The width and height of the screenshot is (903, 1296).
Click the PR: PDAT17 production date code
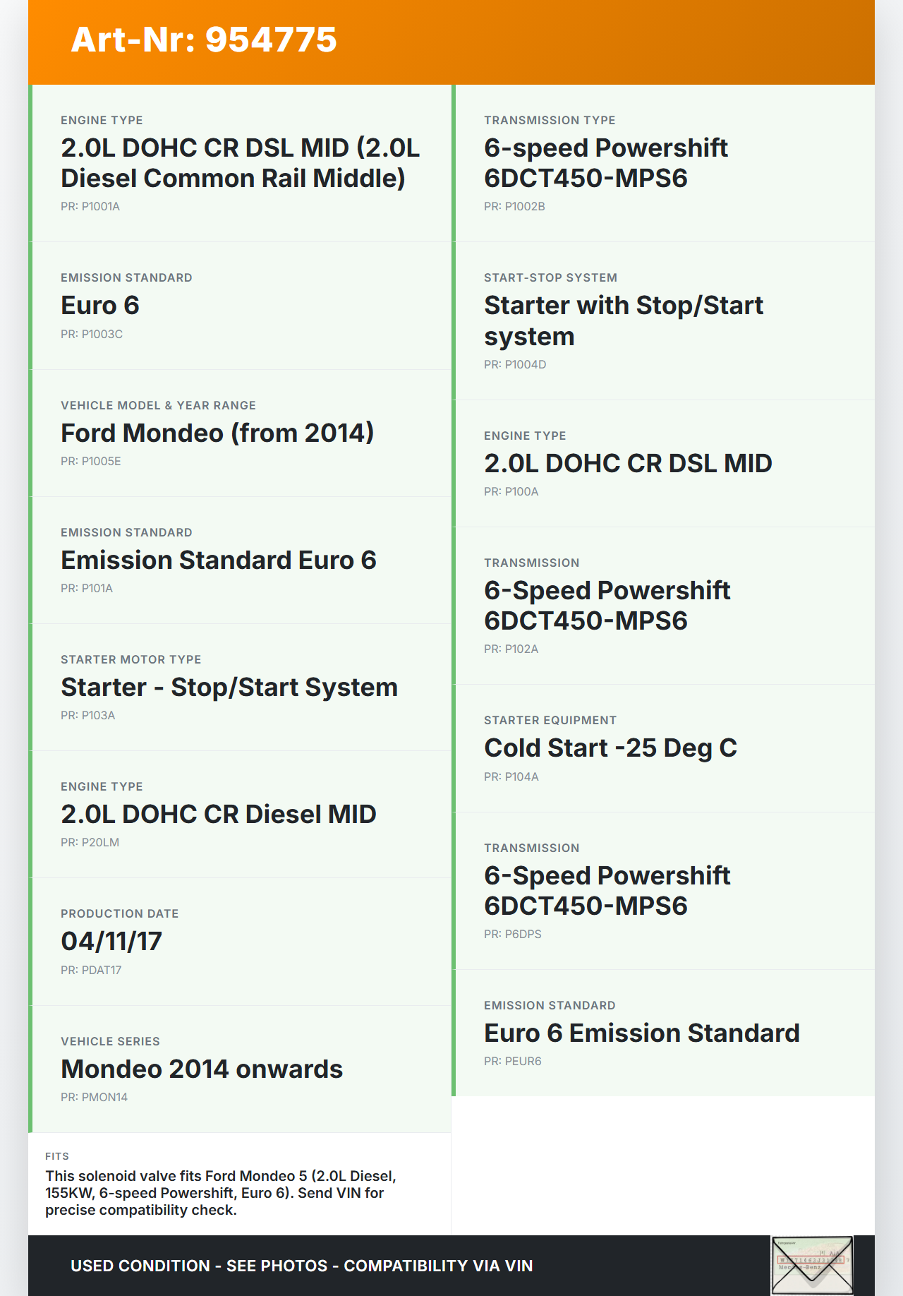pyautogui.click(x=91, y=970)
